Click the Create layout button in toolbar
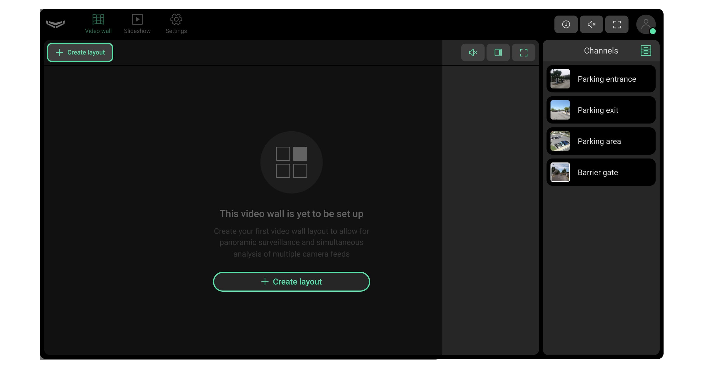Image resolution: width=704 pixels, height=369 pixels. point(80,52)
